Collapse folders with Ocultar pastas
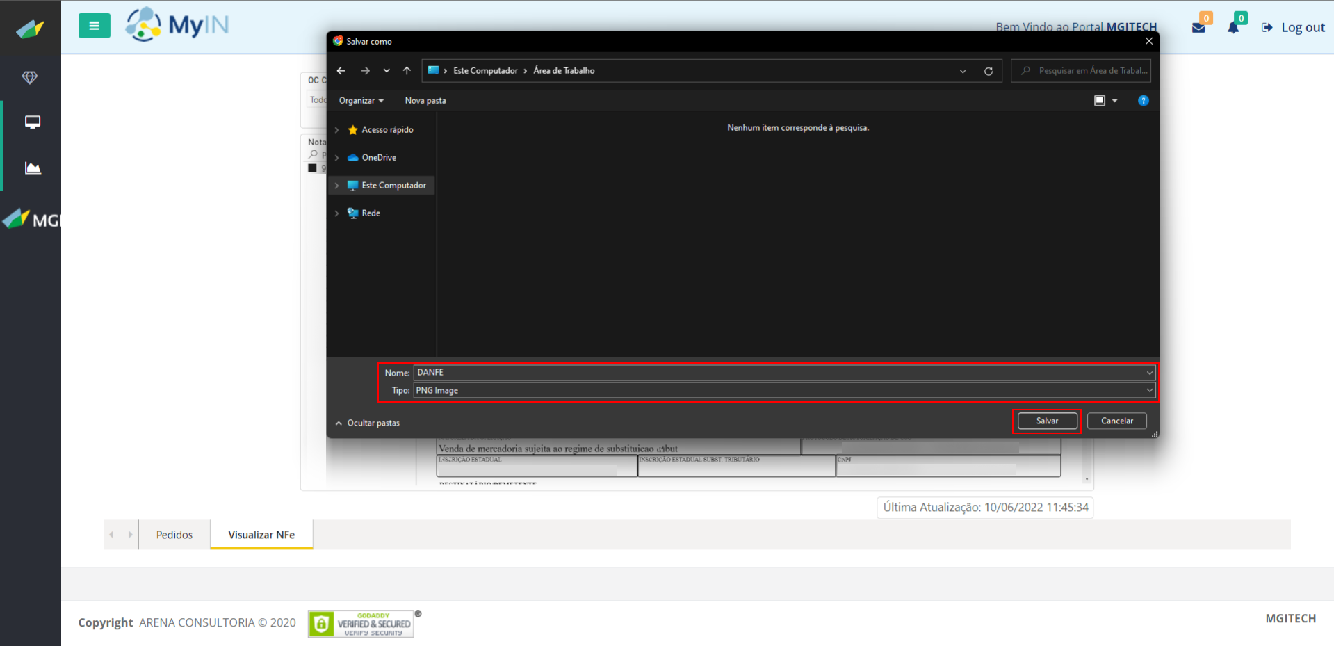This screenshot has width=1334, height=646. pyautogui.click(x=367, y=423)
